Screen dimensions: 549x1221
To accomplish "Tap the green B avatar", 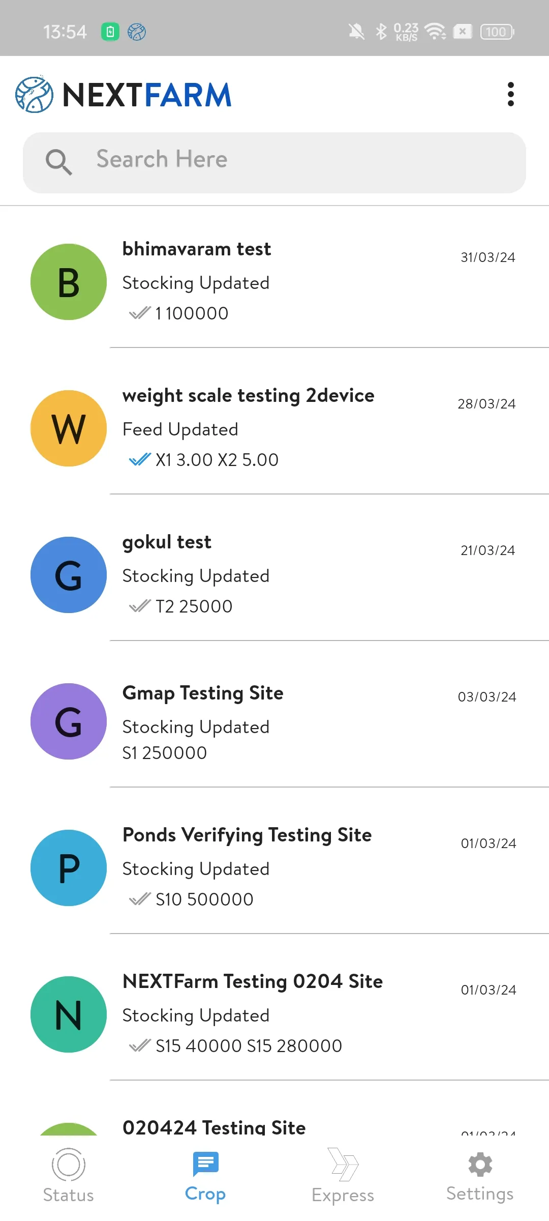I will pyautogui.click(x=69, y=282).
